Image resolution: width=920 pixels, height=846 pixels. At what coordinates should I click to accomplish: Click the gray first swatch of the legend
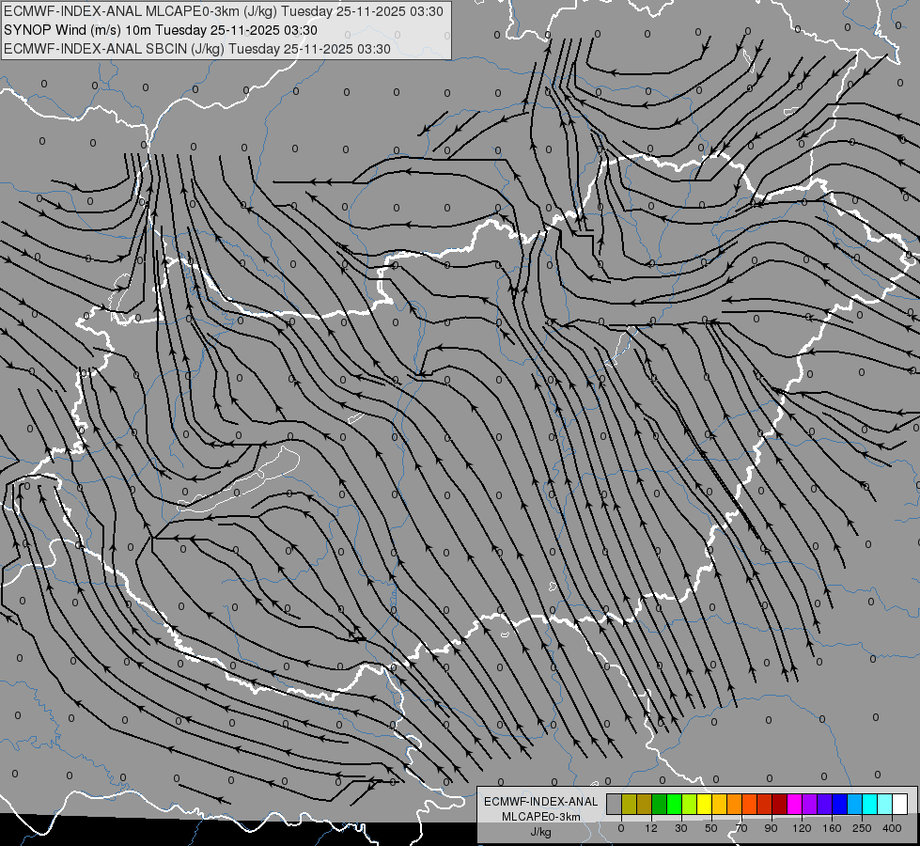point(615,804)
